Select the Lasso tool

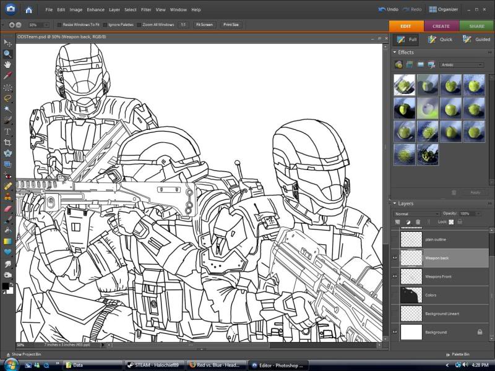7,98
